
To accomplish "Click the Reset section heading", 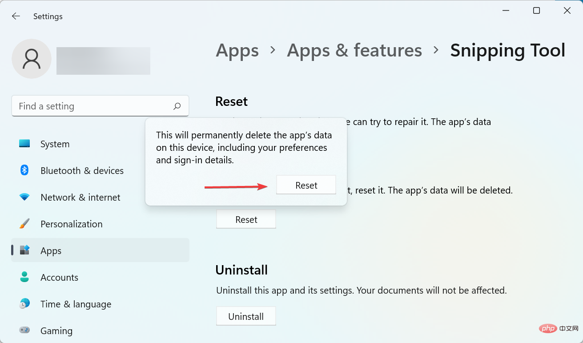I will pos(231,101).
